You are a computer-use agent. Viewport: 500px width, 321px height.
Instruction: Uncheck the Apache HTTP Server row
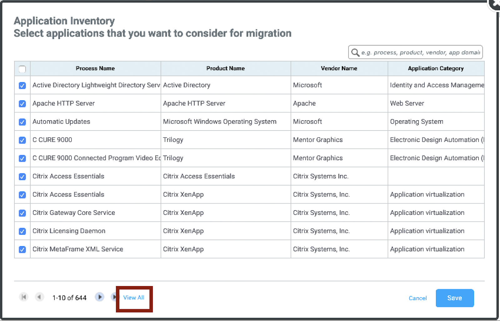(x=22, y=104)
